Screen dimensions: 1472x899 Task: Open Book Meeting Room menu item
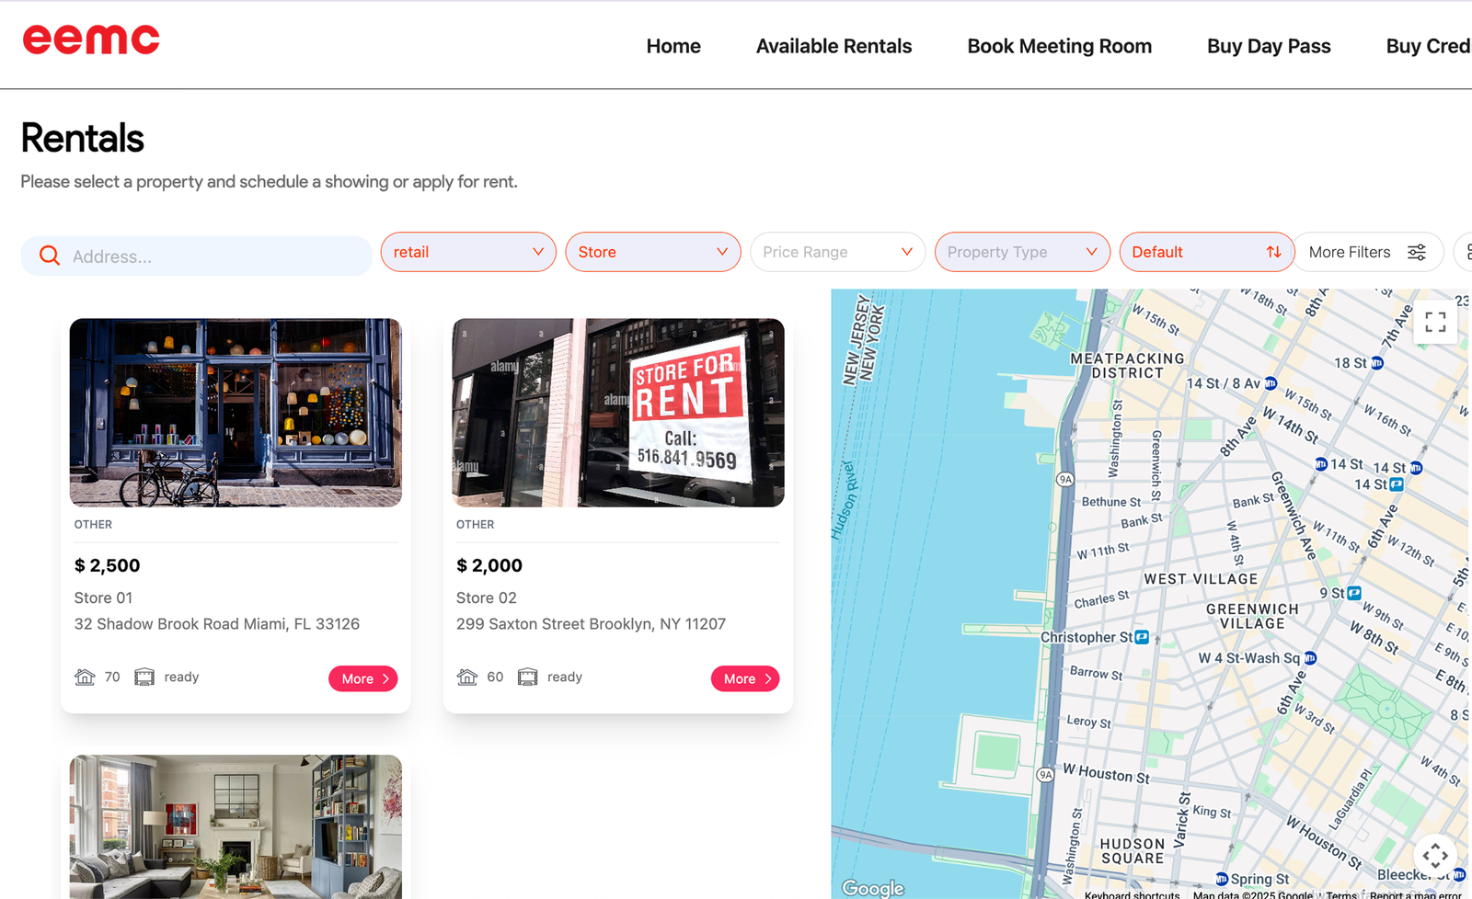1059,46
